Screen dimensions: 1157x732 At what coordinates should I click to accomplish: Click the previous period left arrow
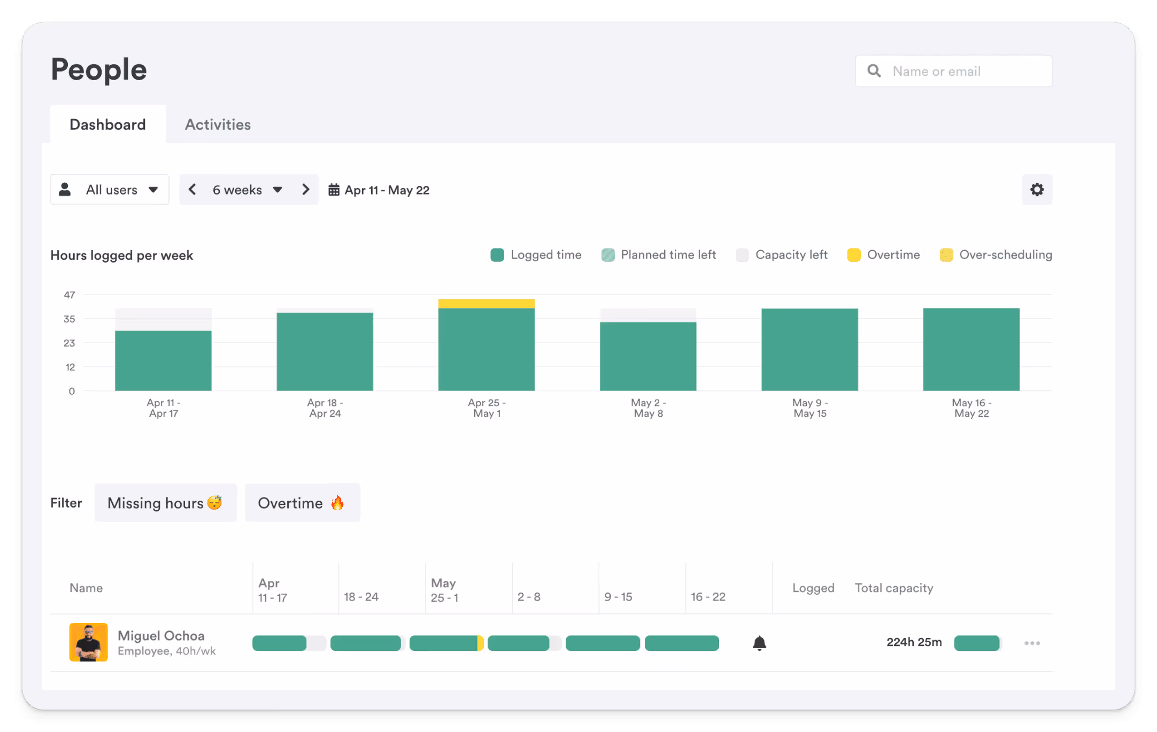[x=192, y=189]
